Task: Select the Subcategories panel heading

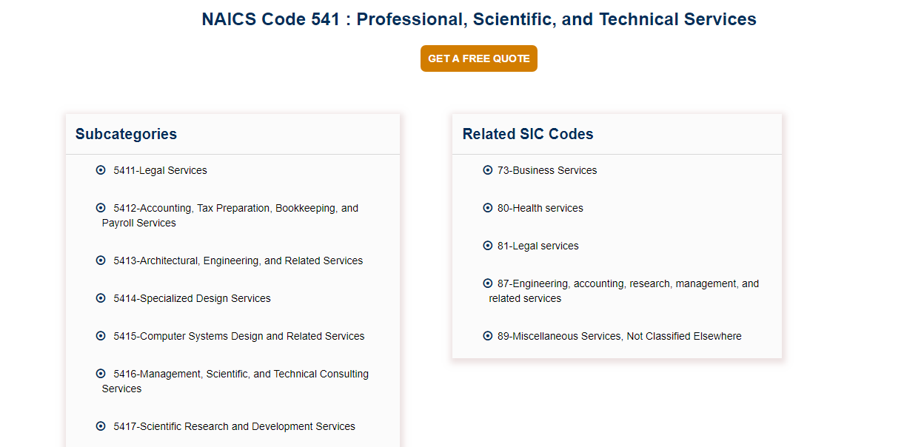Action: pyautogui.click(x=126, y=134)
